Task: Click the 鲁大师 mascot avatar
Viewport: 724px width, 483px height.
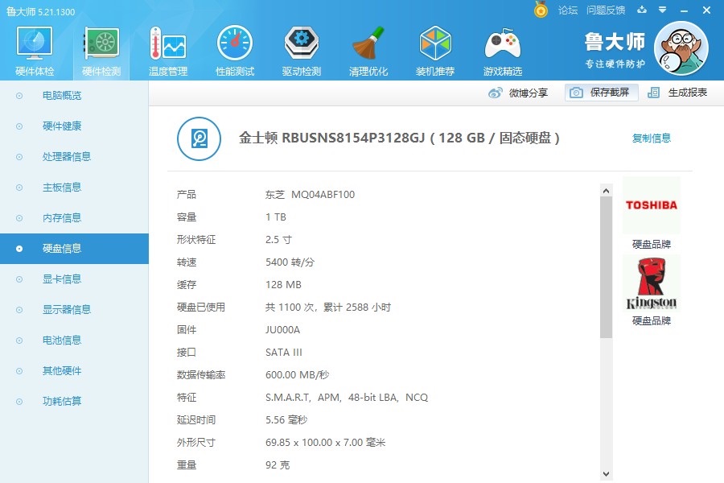Action: (x=681, y=48)
